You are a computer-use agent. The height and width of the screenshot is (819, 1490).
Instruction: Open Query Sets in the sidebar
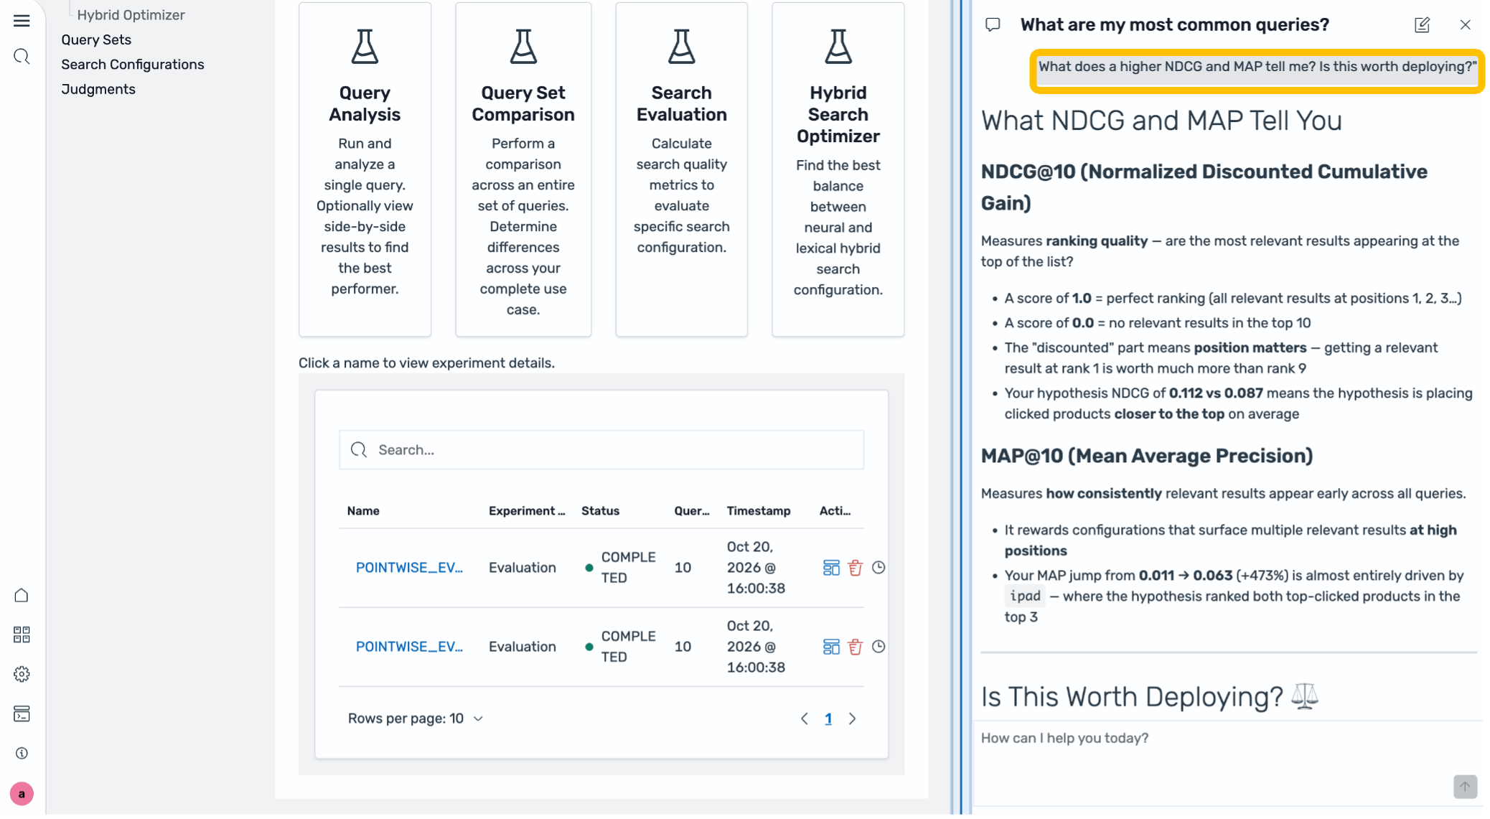pyautogui.click(x=96, y=40)
